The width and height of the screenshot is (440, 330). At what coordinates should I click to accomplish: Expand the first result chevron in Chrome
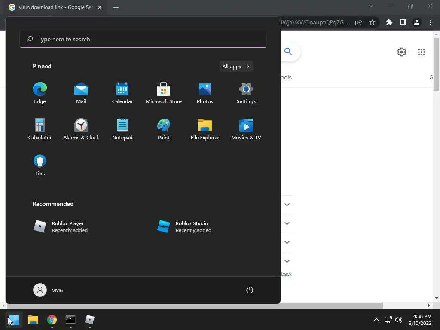coord(287,205)
